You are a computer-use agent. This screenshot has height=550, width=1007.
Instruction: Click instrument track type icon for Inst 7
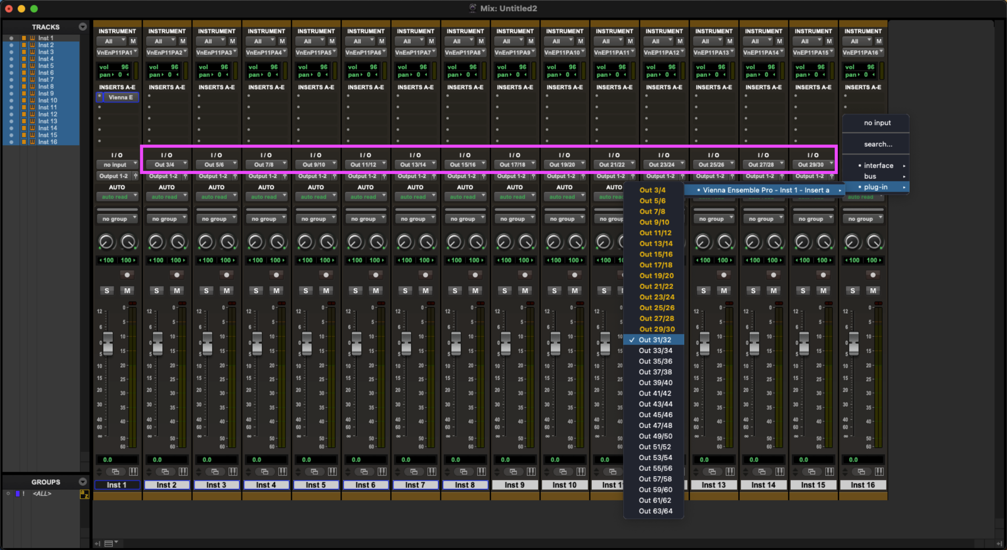(32, 80)
